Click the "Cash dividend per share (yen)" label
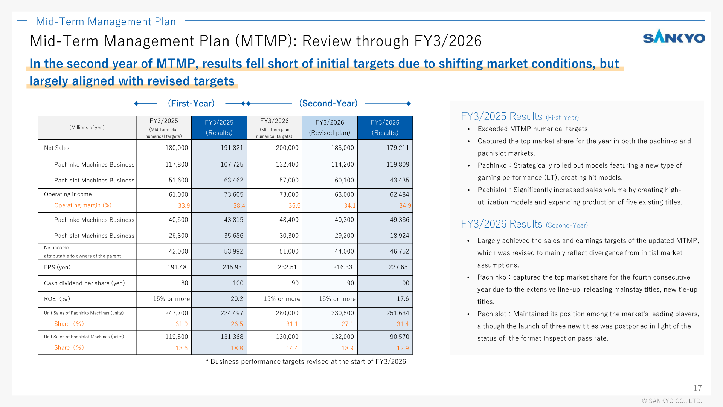 [x=84, y=283]
